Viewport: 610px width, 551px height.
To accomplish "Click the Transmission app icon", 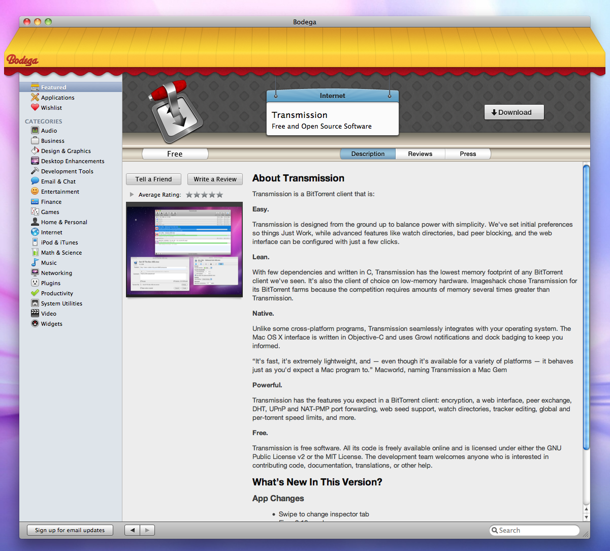I will click(x=176, y=112).
